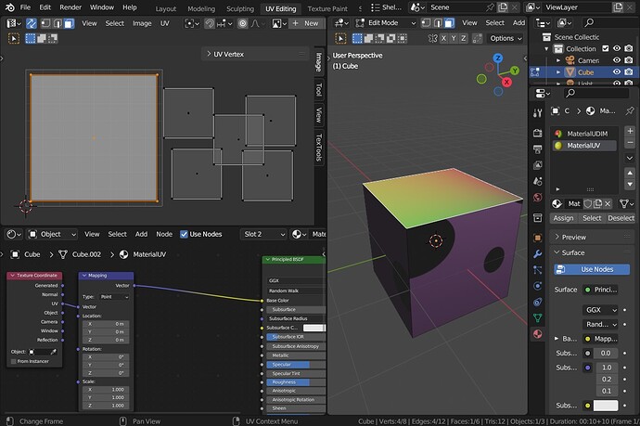
Task: Open the Tool properties tab icon
Action: tap(538, 112)
